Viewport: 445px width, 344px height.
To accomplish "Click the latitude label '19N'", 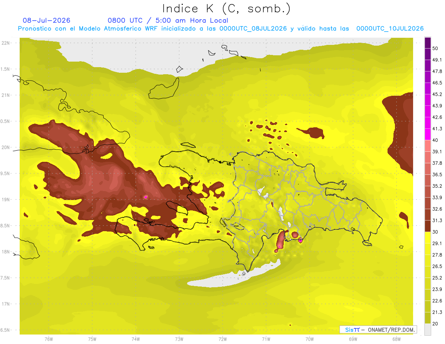I will click(x=6, y=200).
